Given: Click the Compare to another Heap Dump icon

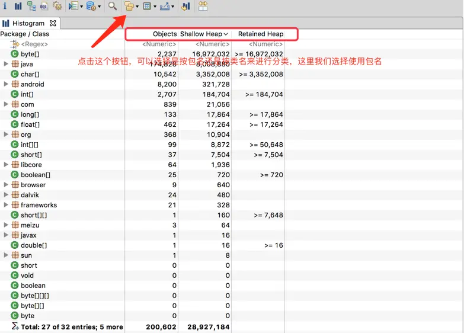Looking at the screenshot, I should 186,6.
